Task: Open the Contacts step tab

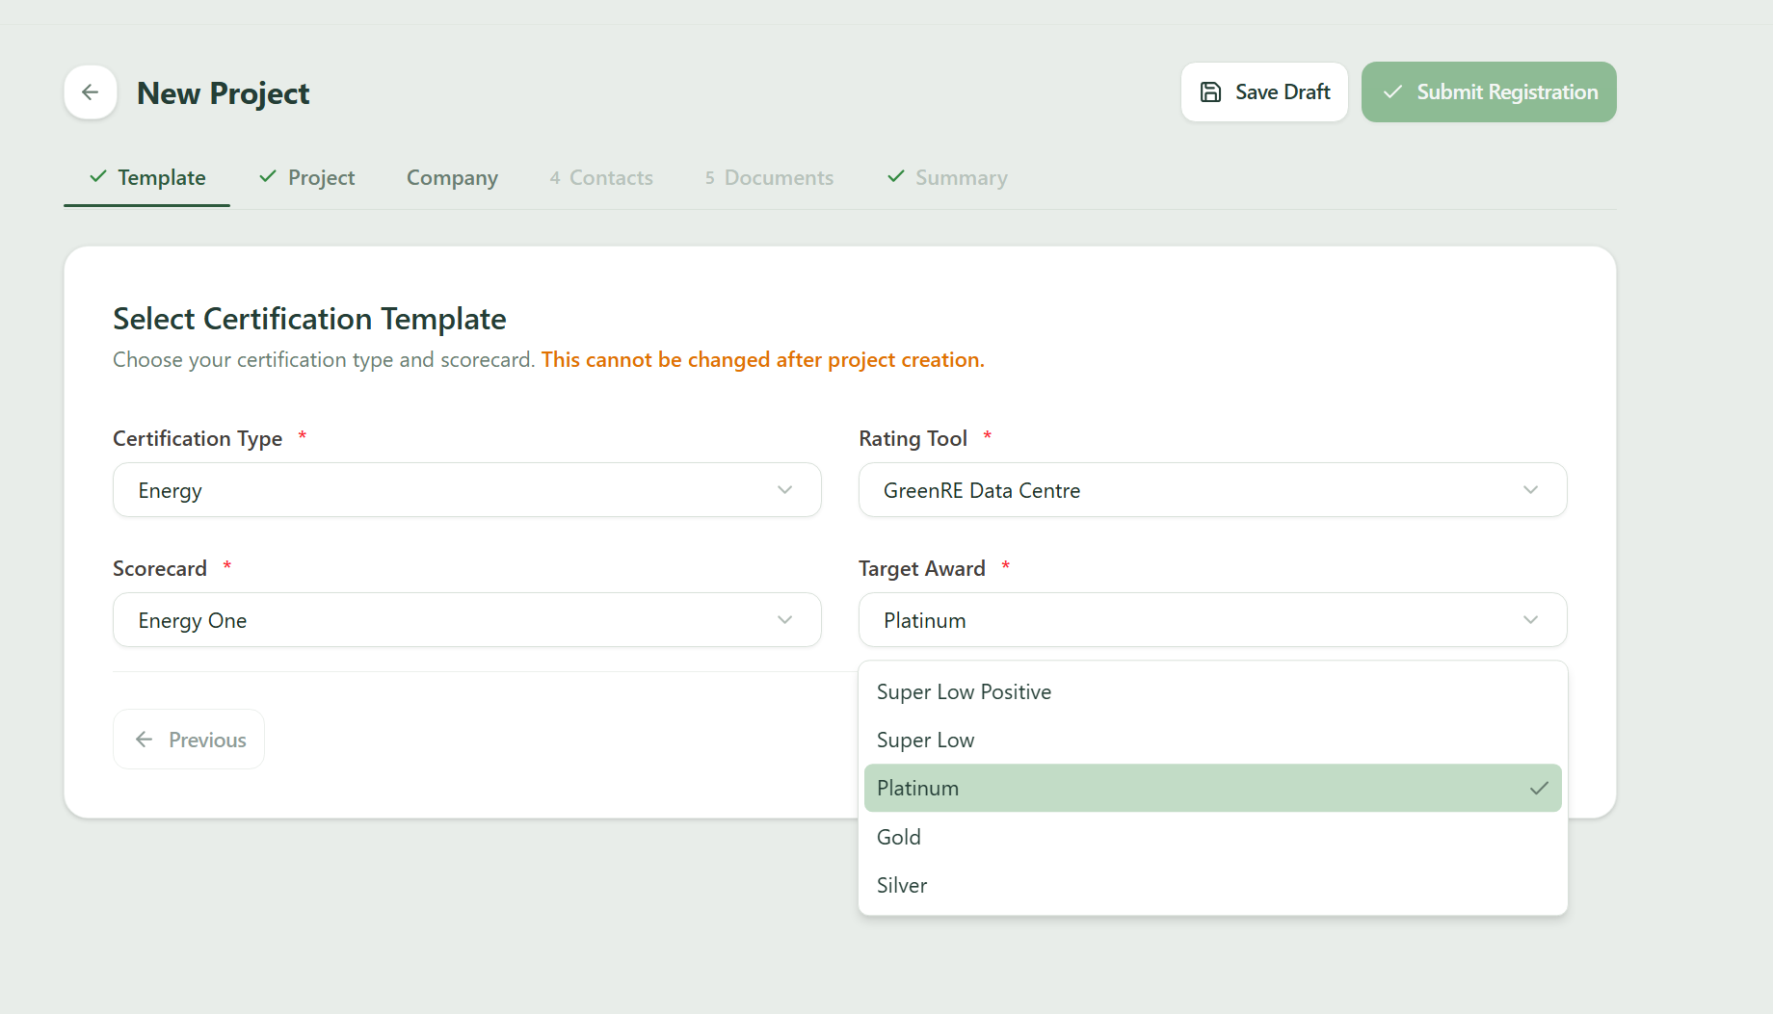Action: [601, 178]
